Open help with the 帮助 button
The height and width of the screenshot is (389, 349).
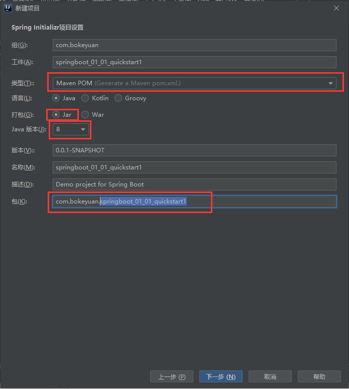pyautogui.click(x=319, y=377)
